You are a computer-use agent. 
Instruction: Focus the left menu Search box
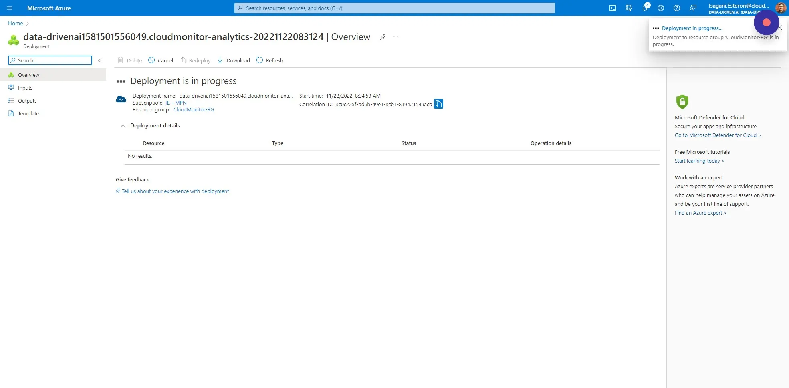[x=50, y=60]
